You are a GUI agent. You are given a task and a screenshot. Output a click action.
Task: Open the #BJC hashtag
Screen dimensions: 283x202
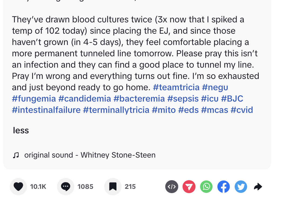click(x=232, y=99)
